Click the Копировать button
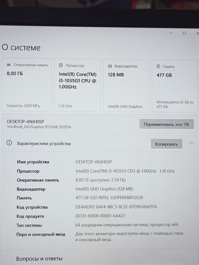 [166, 144]
